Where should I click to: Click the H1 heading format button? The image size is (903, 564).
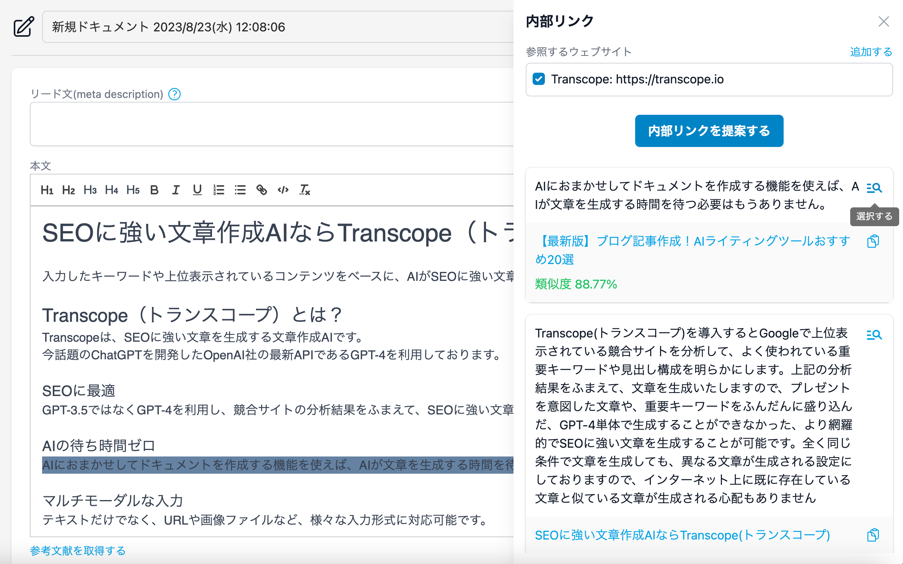pyautogui.click(x=47, y=190)
